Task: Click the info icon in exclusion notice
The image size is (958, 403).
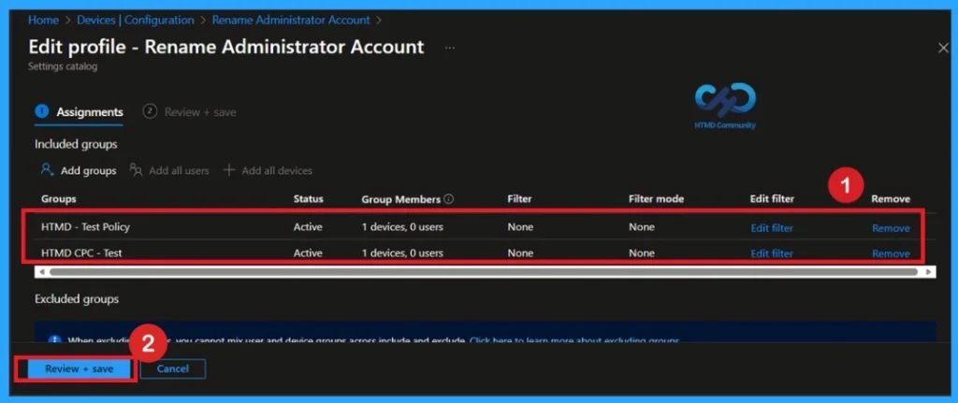Action: [x=54, y=340]
